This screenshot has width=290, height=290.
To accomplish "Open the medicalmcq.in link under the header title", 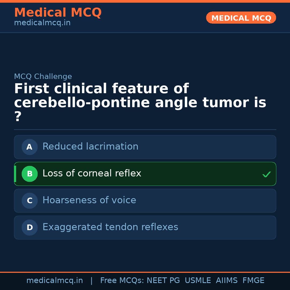I will point(42,23).
